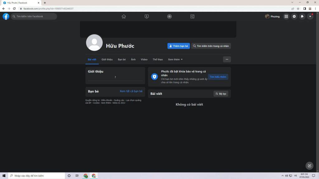This screenshot has height=179, width=319.
Task: Switch to the Giới thiệu tab
Action: click(107, 59)
